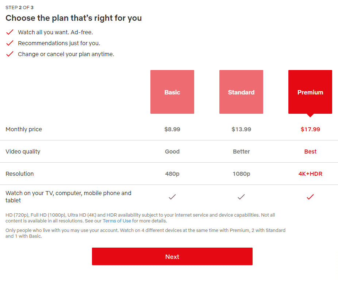The image size is (338, 287).
Task: Click the 1080p resolution value
Action: point(241,174)
